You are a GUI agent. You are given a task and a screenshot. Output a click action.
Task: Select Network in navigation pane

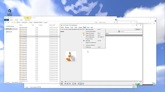(10, 32)
